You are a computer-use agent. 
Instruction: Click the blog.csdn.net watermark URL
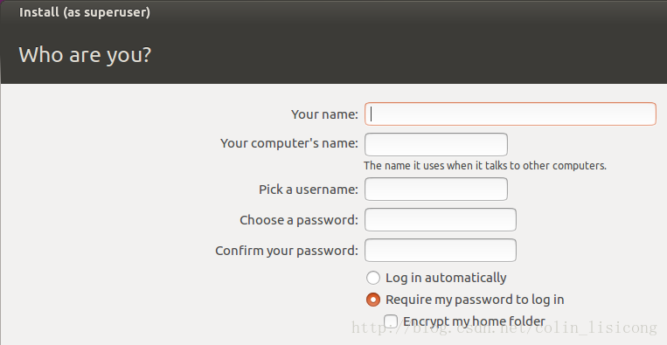click(x=504, y=328)
